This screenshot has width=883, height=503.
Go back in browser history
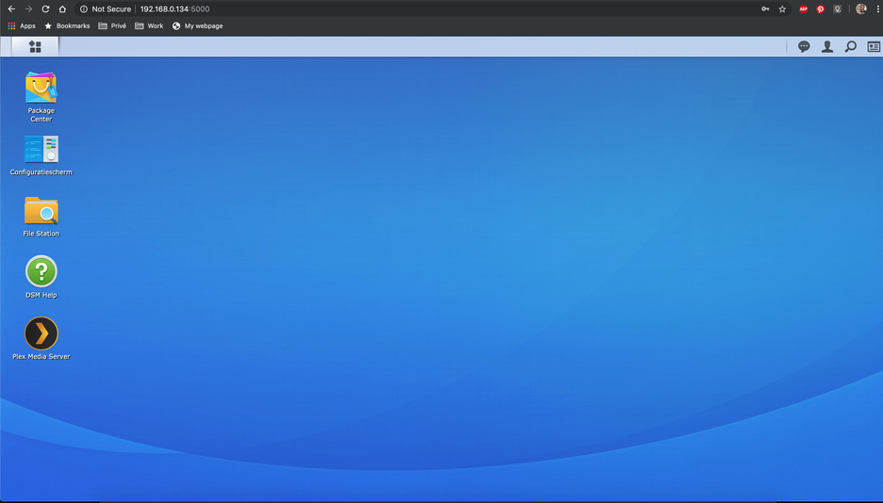tap(11, 9)
